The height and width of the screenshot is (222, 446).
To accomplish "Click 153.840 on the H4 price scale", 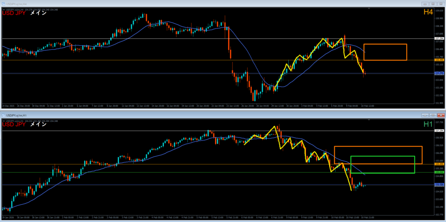I will (439, 80).
